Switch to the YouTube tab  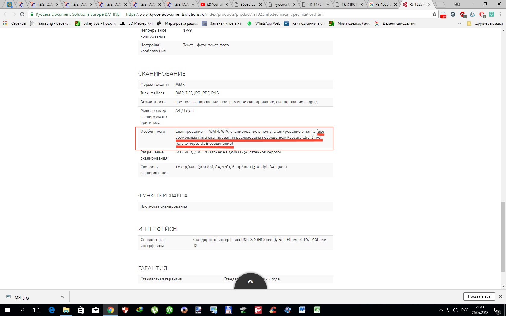pyautogui.click(x=214, y=5)
